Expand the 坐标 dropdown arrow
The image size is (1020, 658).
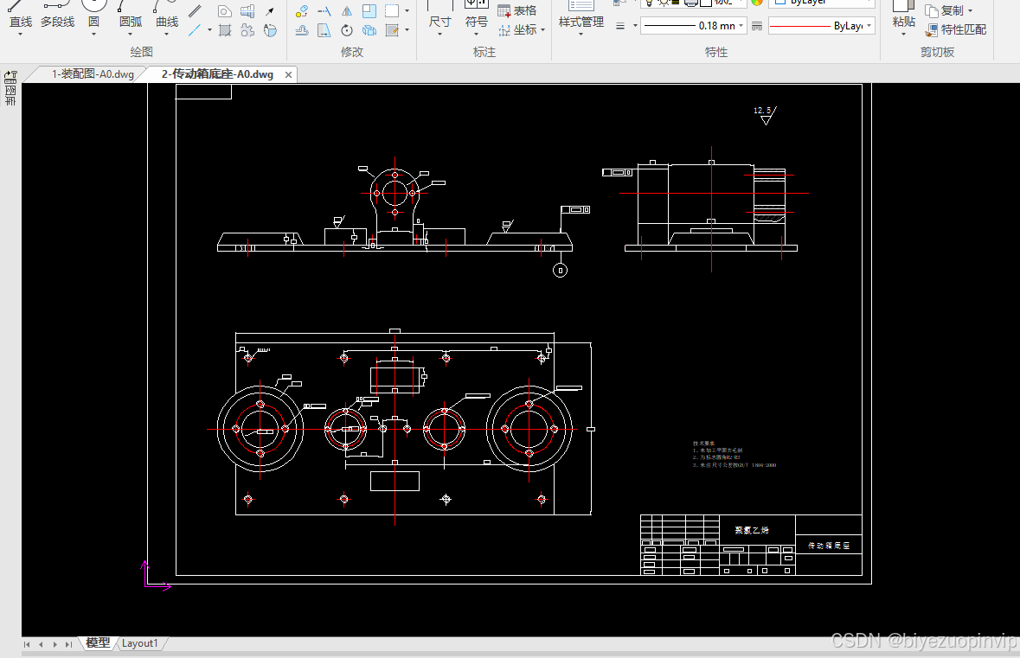[x=542, y=30]
